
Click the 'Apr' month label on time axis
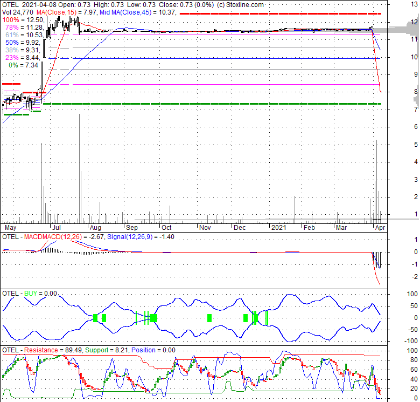tap(380, 228)
